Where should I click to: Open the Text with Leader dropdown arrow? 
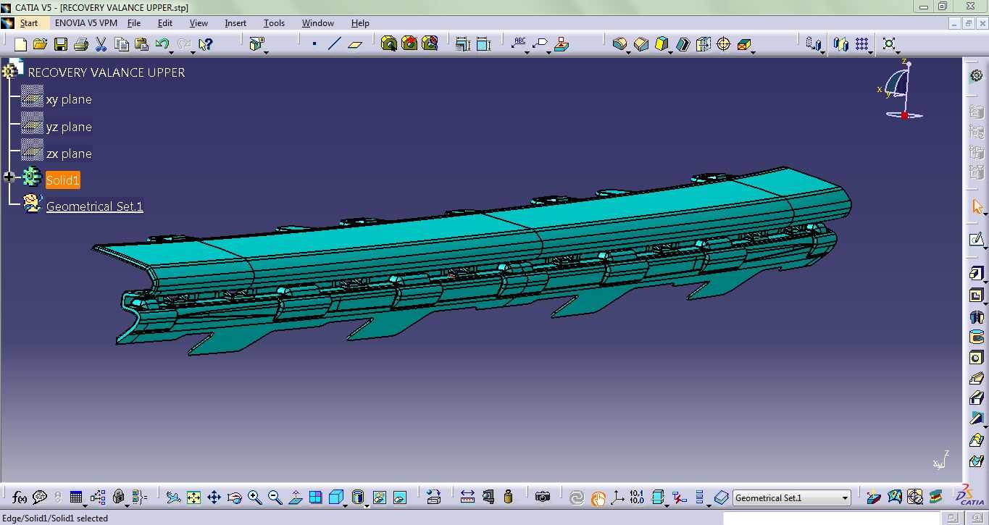coord(527,52)
